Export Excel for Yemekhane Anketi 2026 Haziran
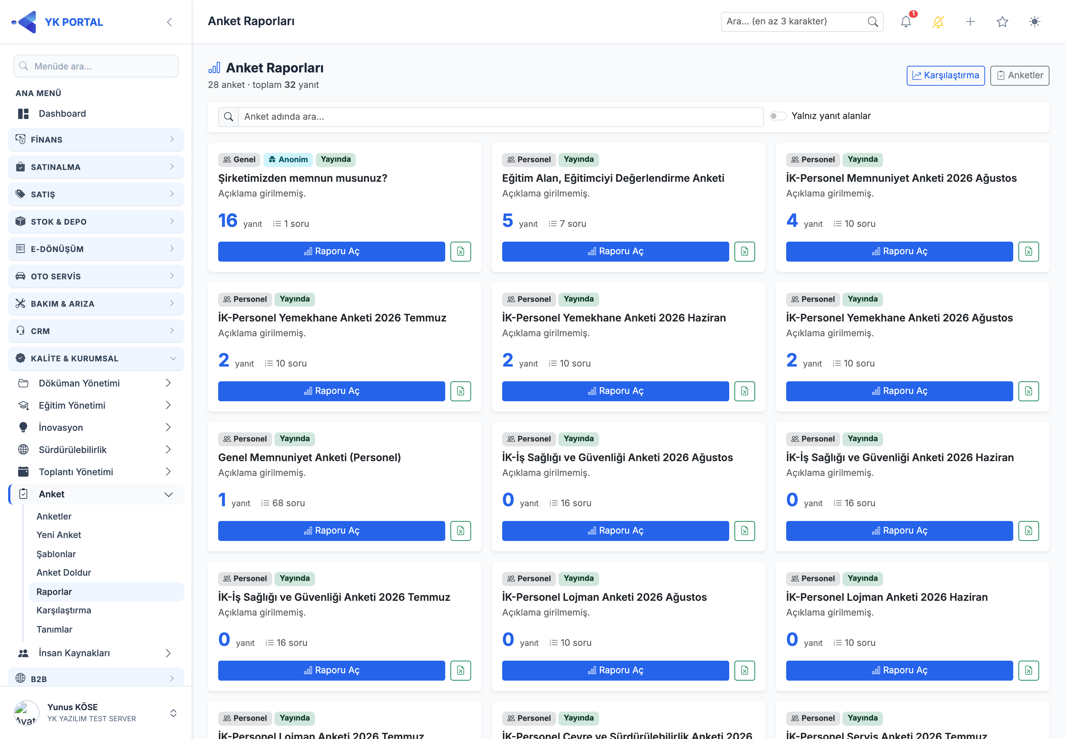The width and height of the screenshot is (1065, 739). [x=744, y=391]
